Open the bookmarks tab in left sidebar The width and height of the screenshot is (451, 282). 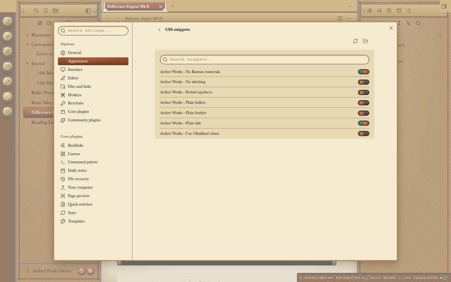tap(46, 11)
